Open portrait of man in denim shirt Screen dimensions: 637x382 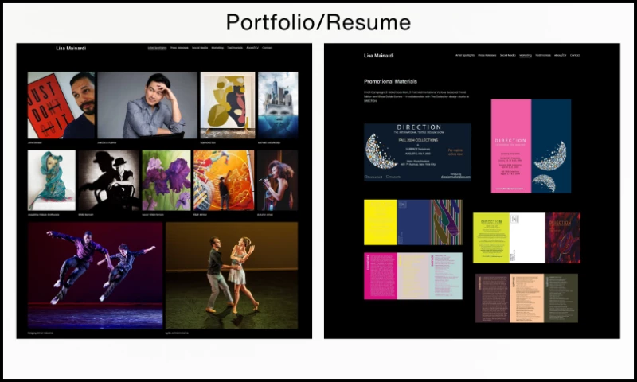(x=147, y=105)
